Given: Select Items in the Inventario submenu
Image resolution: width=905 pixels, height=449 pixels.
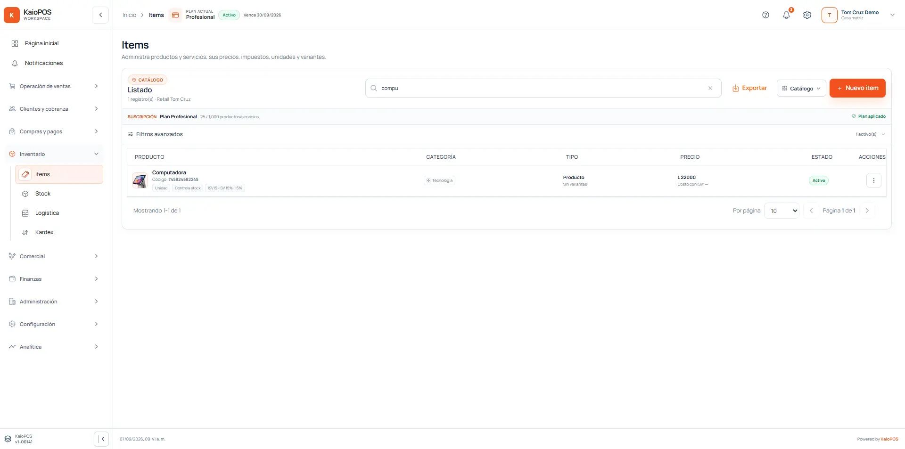Looking at the screenshot, I should pos(59,174).
